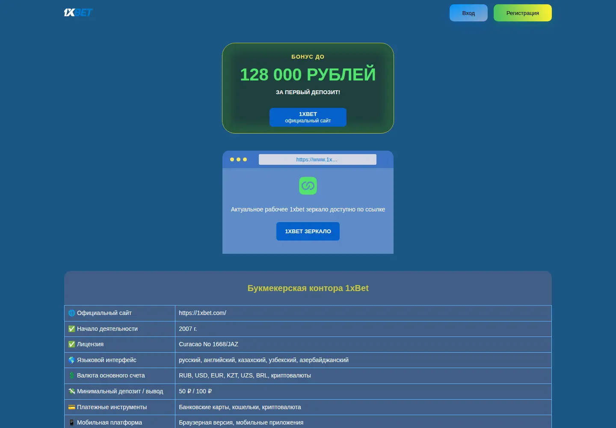Select the Браузерная версия, мобильные приложения cell
Viewport: 616px width, 428px height.
coord(363,422)
